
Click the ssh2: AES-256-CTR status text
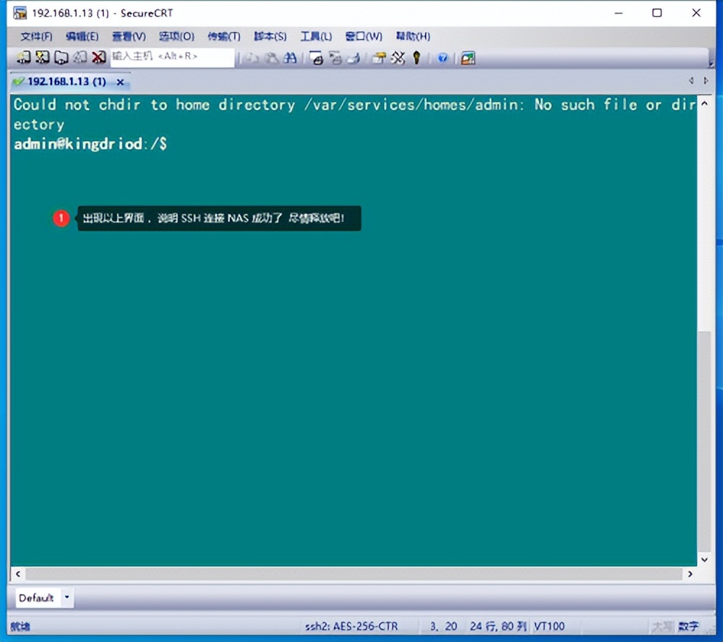351,626
